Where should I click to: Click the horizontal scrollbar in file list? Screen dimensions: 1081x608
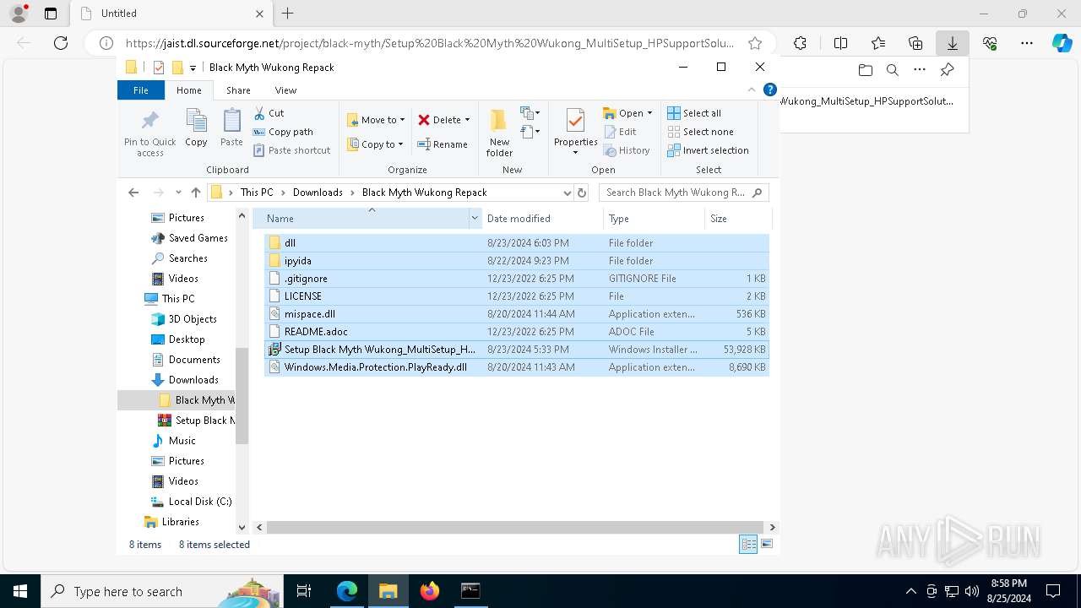[x=516, y=527]
